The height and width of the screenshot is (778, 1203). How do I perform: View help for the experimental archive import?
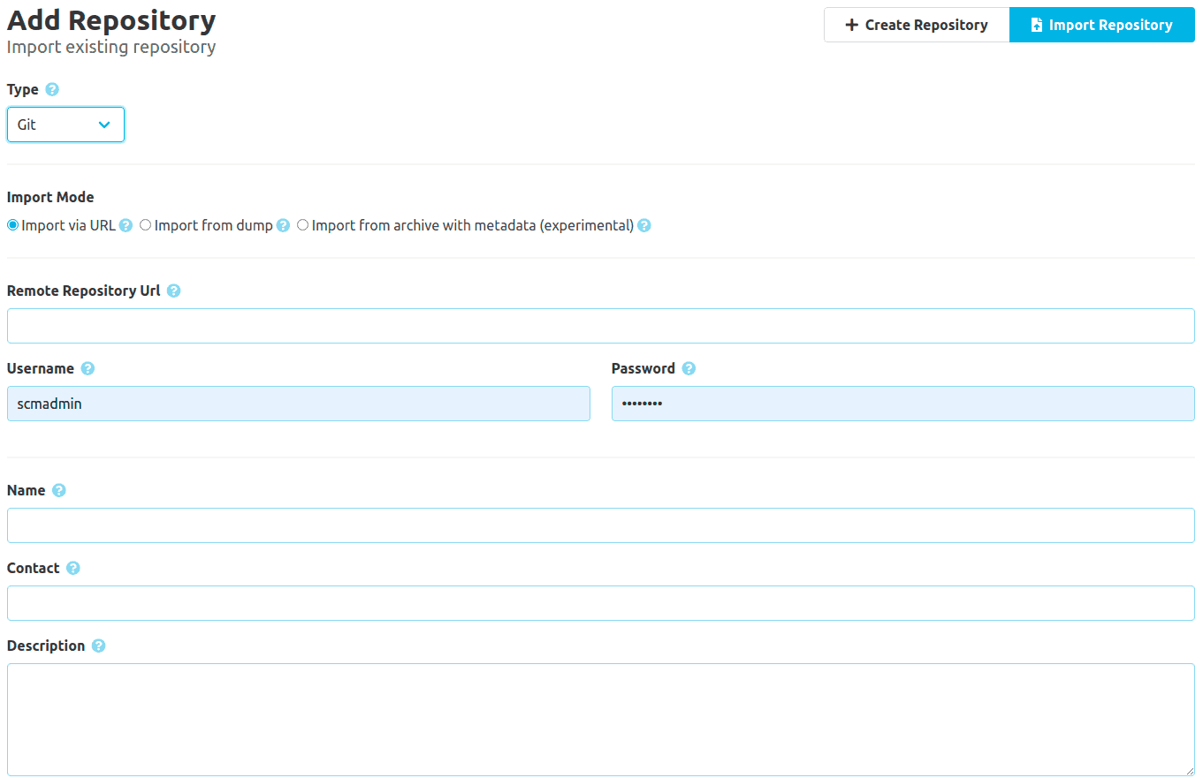pos(643,225)
